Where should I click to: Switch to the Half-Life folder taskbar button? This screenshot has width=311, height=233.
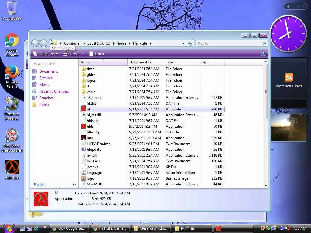click(192, 228)
